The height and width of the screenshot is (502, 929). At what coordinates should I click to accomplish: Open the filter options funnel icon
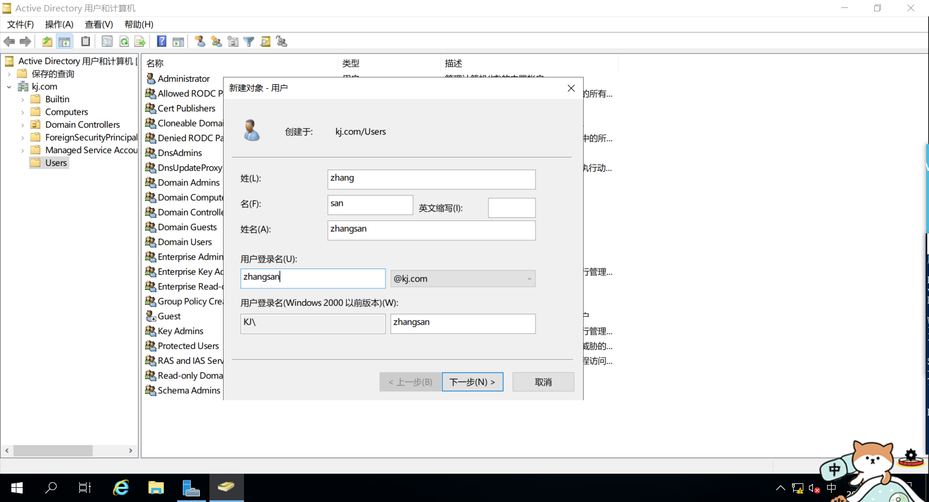pyautogui.click(x=249, y=41)
